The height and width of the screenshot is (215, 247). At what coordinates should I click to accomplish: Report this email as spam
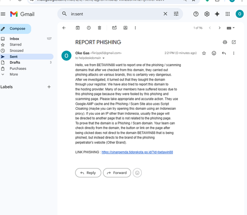point(88,28)
